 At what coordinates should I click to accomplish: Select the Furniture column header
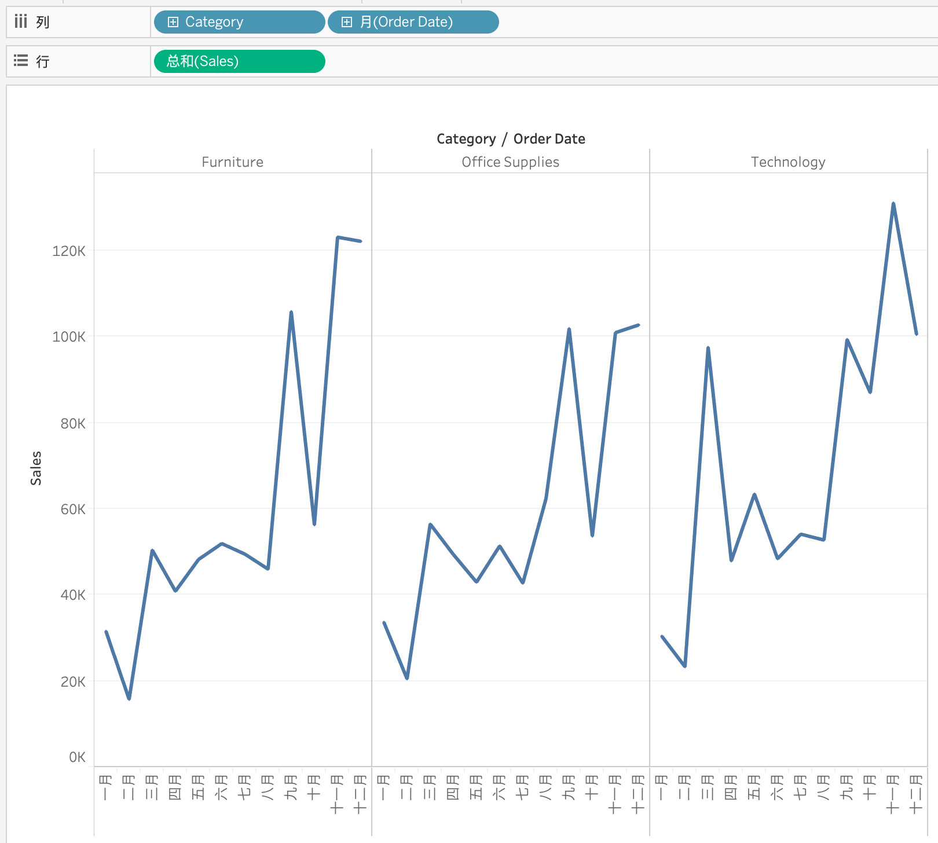[232, 162]
